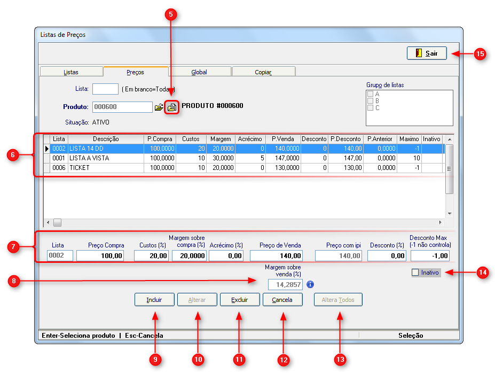Screen dimensions: 495x373
Task: Click the Incluir button
Action: 154,300
